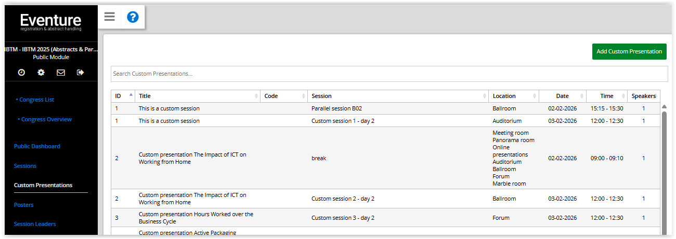Sort by Session column header
The image size is (676, 239).
[398, 96]
